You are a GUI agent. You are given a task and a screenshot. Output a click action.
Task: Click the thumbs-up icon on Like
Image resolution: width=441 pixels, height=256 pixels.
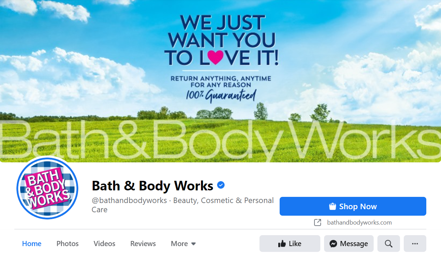click(x=282, y=244)
